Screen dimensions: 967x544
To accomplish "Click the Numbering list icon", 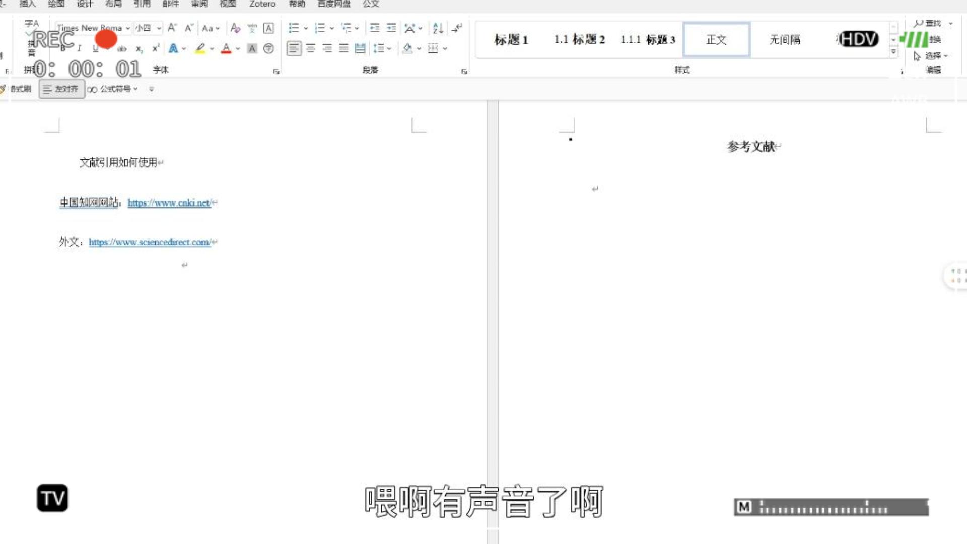I will (320, 28).
